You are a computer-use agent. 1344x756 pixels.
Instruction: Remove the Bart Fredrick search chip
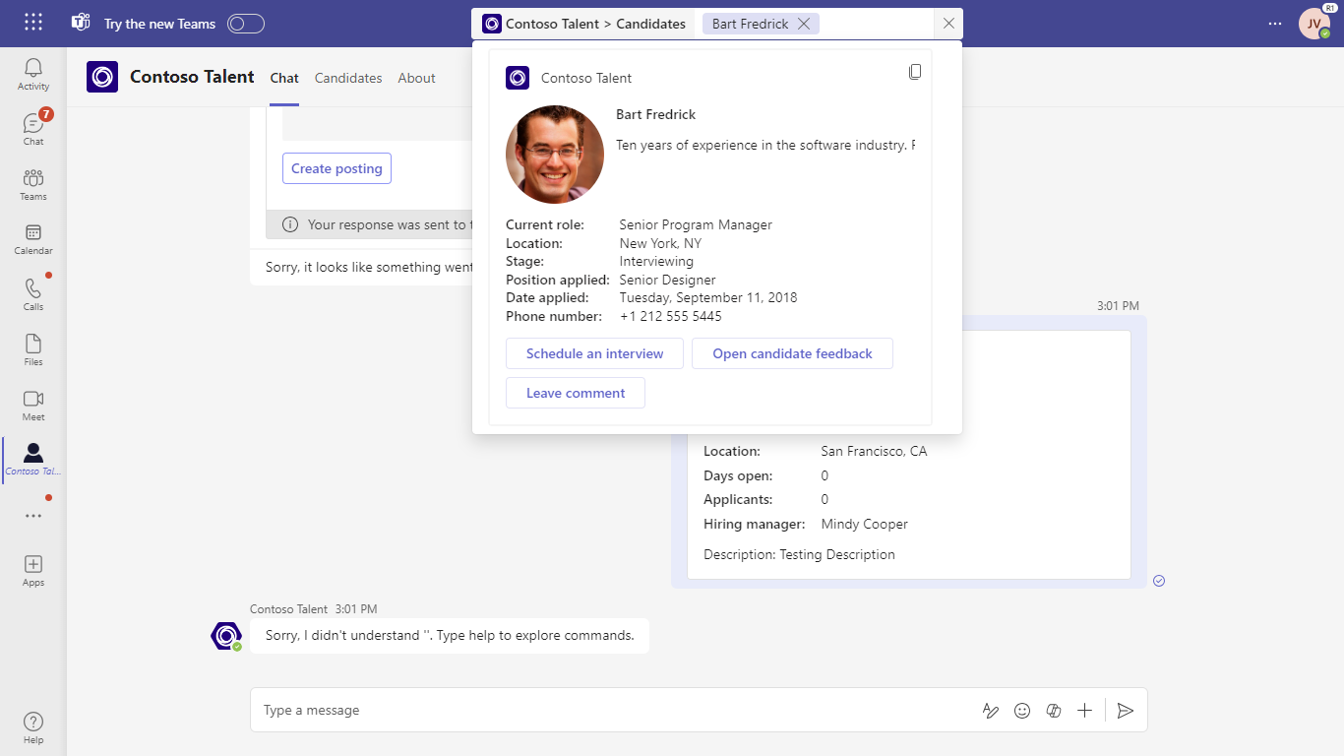click(x=804, y=24)
